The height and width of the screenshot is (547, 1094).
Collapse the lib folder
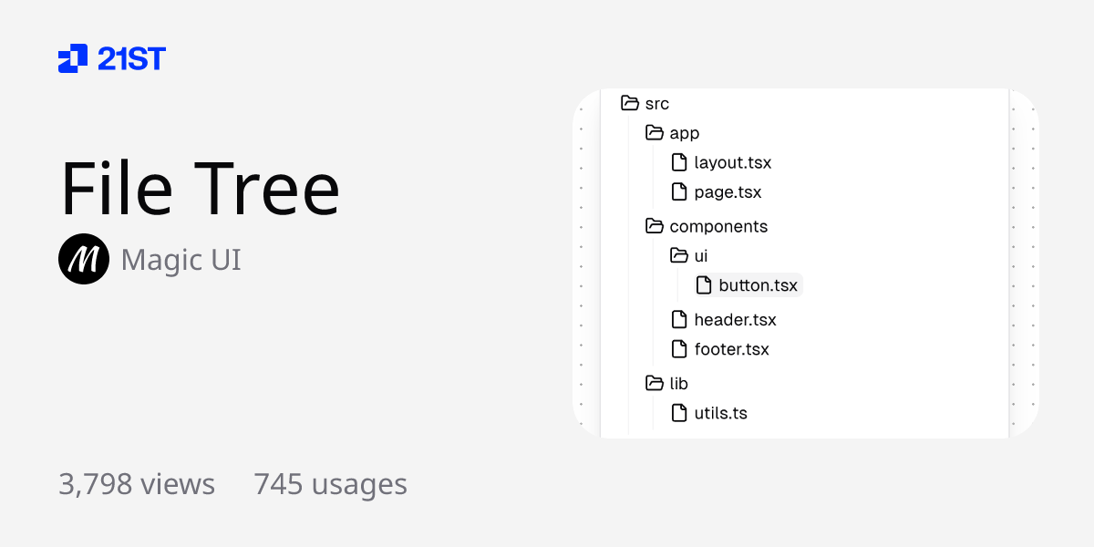tap(654, 384)
